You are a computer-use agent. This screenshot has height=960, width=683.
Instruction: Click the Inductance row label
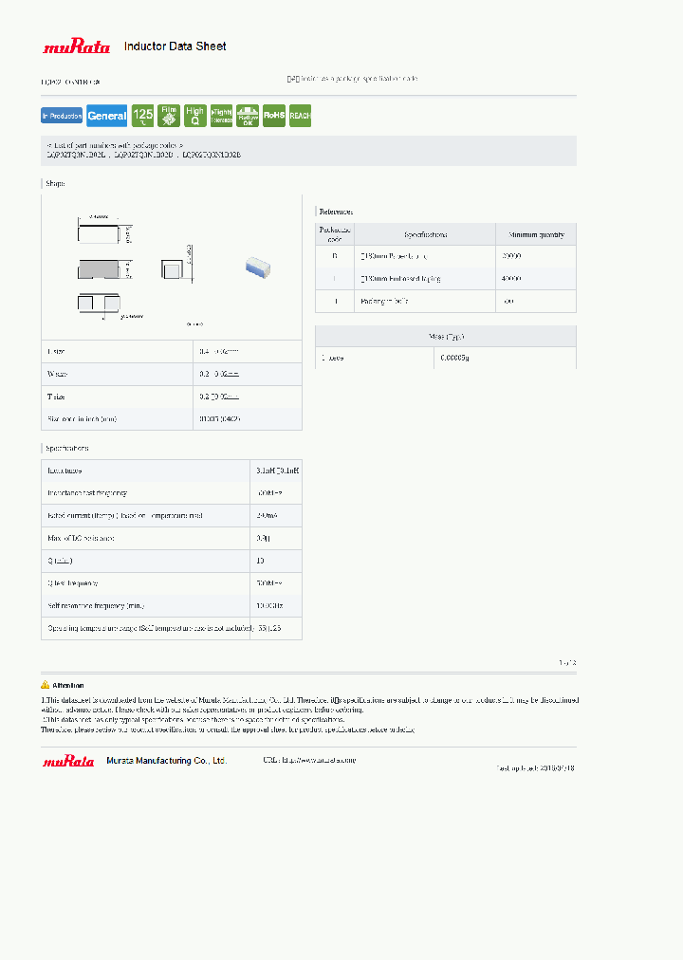pyautogui.click(x=65, y=471)
